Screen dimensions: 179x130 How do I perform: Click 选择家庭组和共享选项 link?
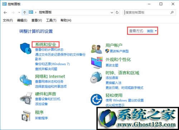click(x=51, y=86)
